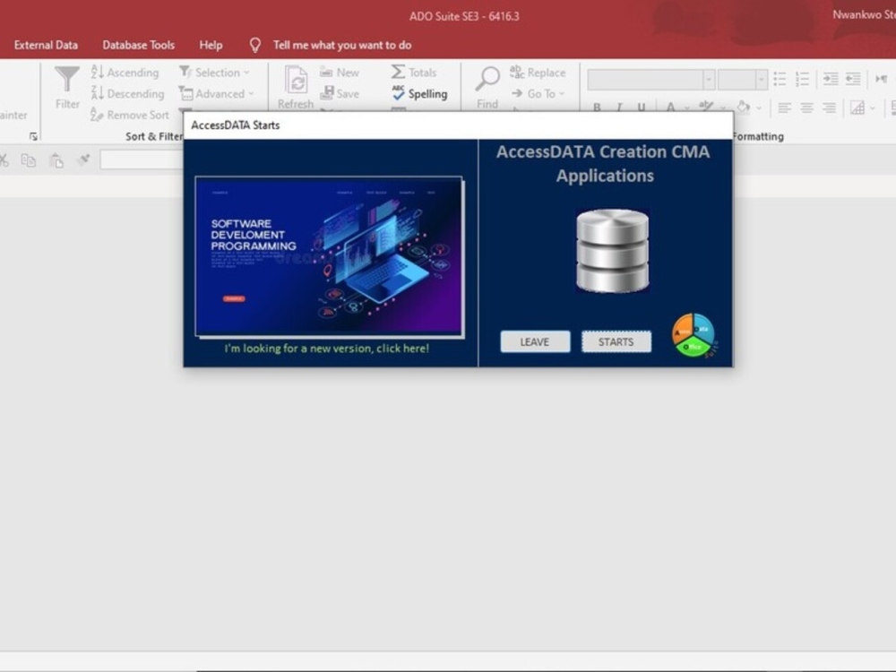Click the Cut scissors icon in quick toolbar

(x=4, y=160)
